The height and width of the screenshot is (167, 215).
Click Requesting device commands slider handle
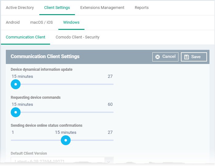coord(16,112)
